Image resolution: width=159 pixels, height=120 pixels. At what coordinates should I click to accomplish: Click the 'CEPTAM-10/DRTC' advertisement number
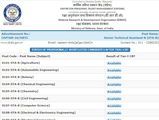tap(15, 38)
